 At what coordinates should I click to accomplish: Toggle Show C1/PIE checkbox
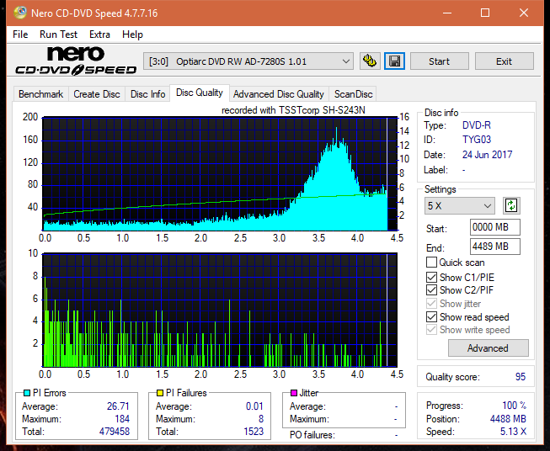tap(431, 277)
